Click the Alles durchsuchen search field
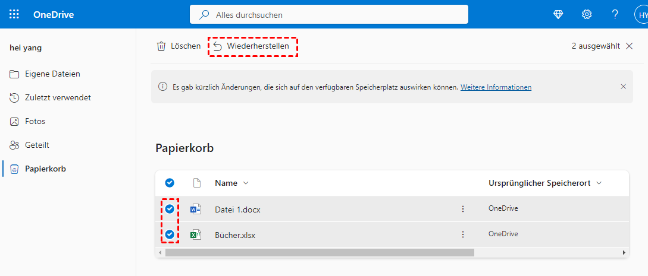 coord(328,14)
